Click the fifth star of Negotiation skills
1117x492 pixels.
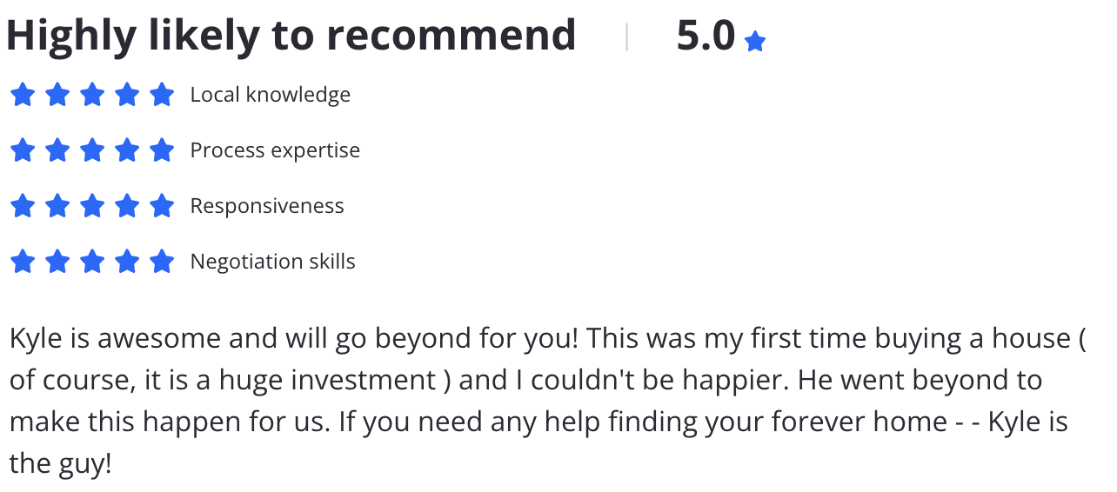pyautogui.click(x=162, y=262)
